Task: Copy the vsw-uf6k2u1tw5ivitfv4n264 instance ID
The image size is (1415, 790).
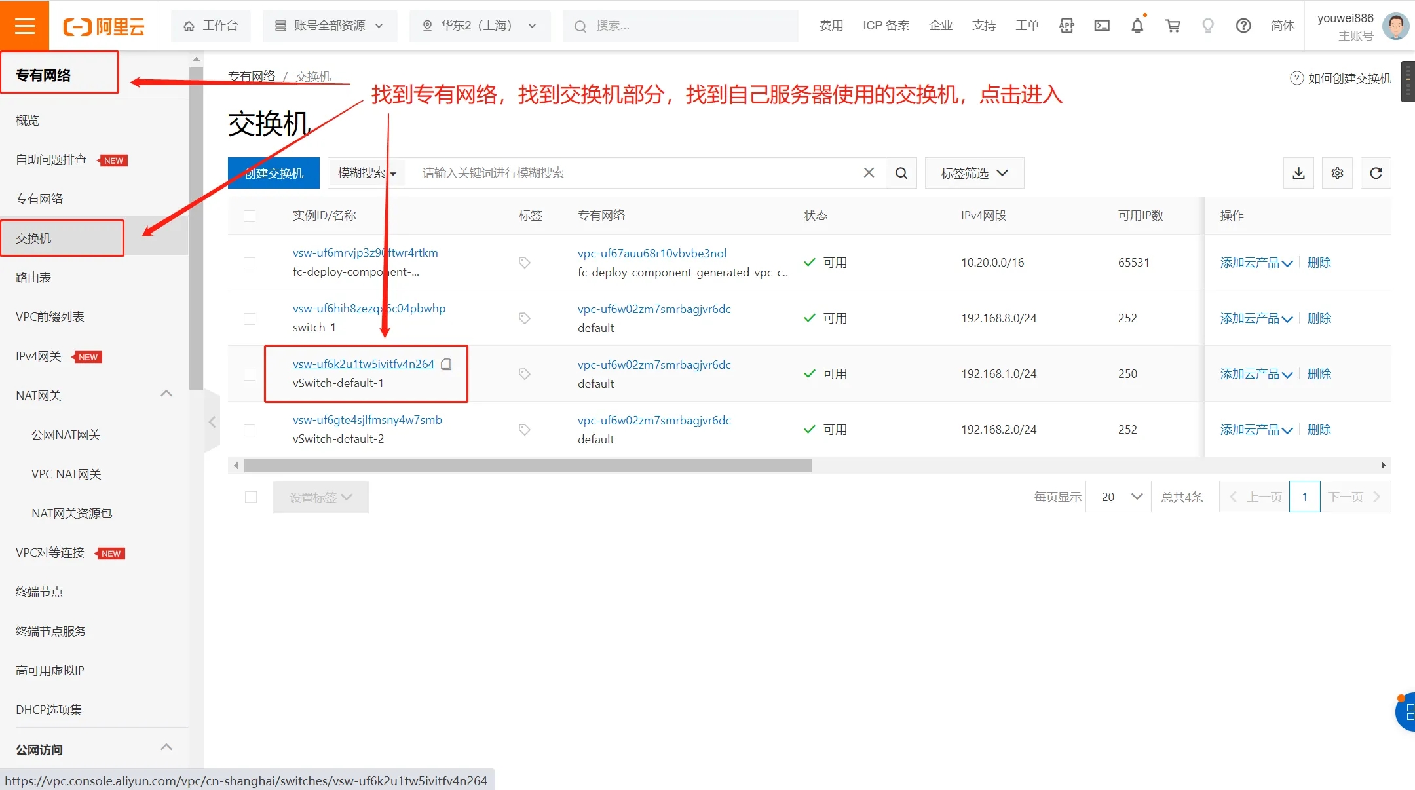Action: [447, 364]
